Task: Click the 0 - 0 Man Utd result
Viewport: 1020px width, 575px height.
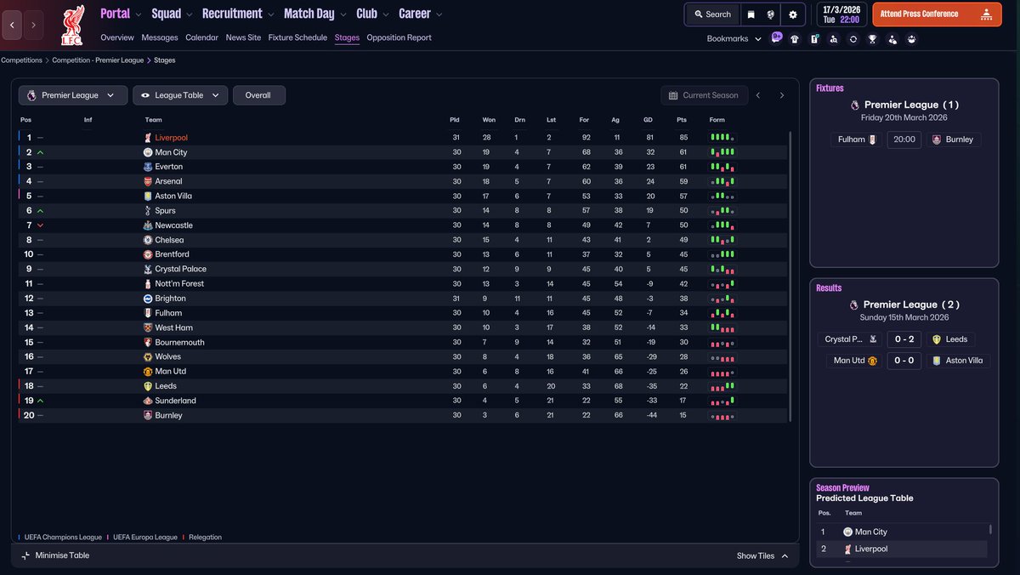Action: [904, 361]
